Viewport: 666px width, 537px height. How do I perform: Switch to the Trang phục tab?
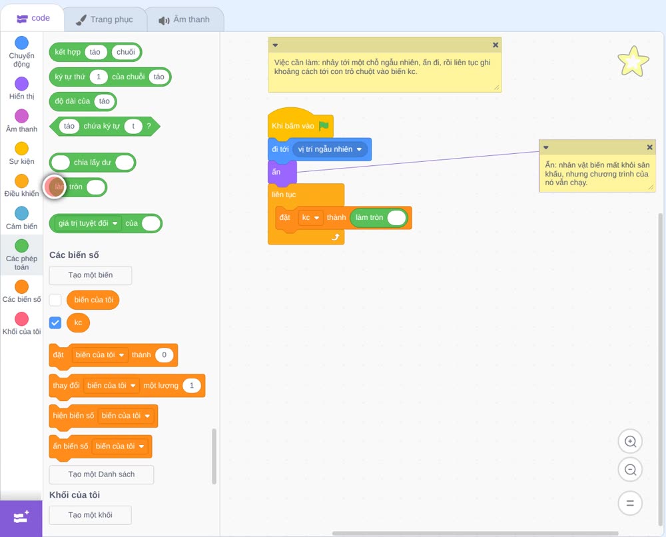[x=105, y=19]
